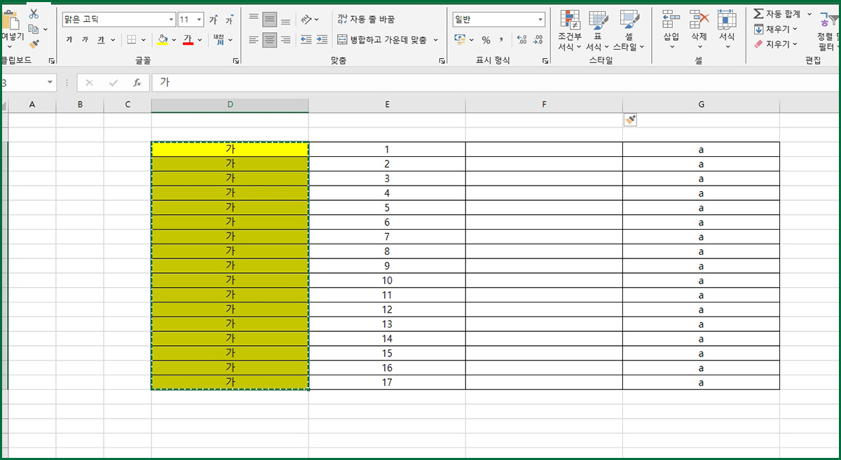Open 조건부 서식 conditional formatting
This screenshot has height=460, width=841.
[x=569, y=31]
